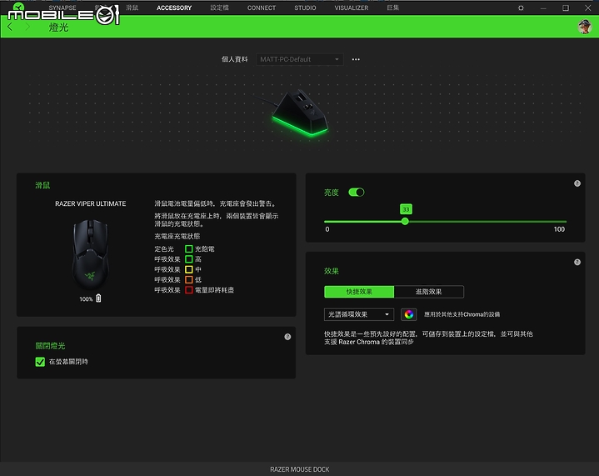Click the Razer Viper Ultimate mouse image
This screenshot has height=476, width=599.
click(x=91, y=254)
